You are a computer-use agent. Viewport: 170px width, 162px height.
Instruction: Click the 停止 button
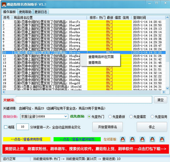(x=152, y=127)
